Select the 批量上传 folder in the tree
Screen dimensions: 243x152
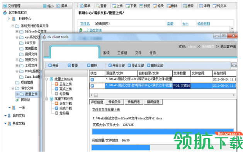[31, 94]
